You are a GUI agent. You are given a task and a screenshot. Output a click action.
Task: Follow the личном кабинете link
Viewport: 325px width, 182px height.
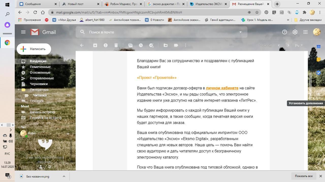[x=222, y=88]
